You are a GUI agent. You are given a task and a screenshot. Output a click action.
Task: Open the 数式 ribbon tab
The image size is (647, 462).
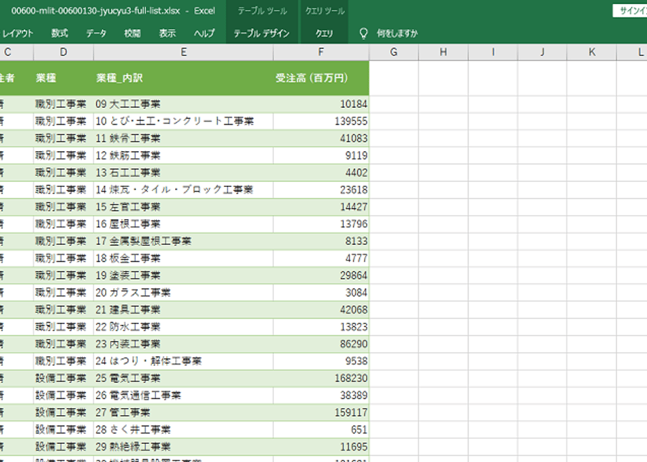pos(60,34)
